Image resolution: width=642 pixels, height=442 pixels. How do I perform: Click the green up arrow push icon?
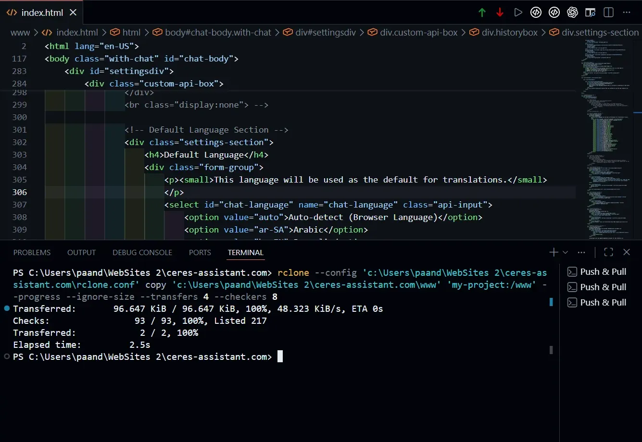point(482,12)
